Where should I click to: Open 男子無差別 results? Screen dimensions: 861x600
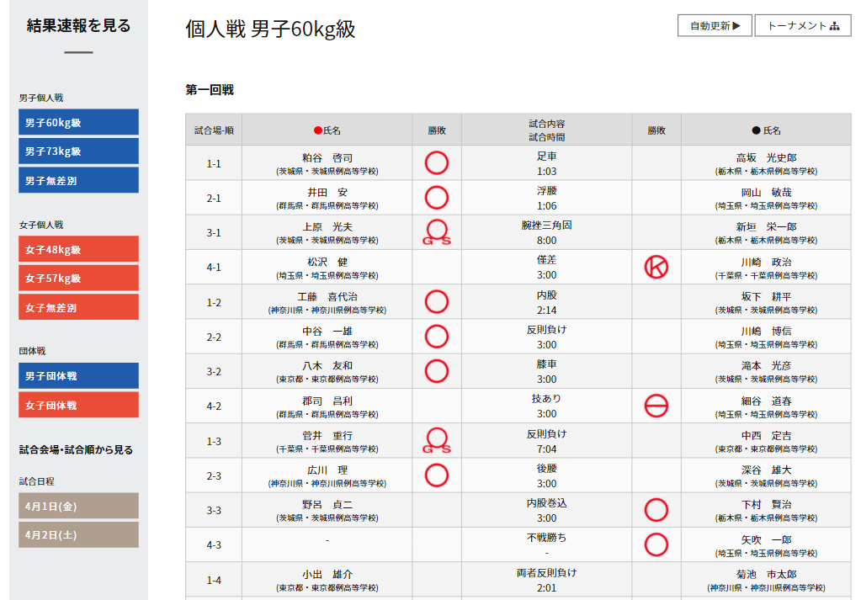coord(78,180)
